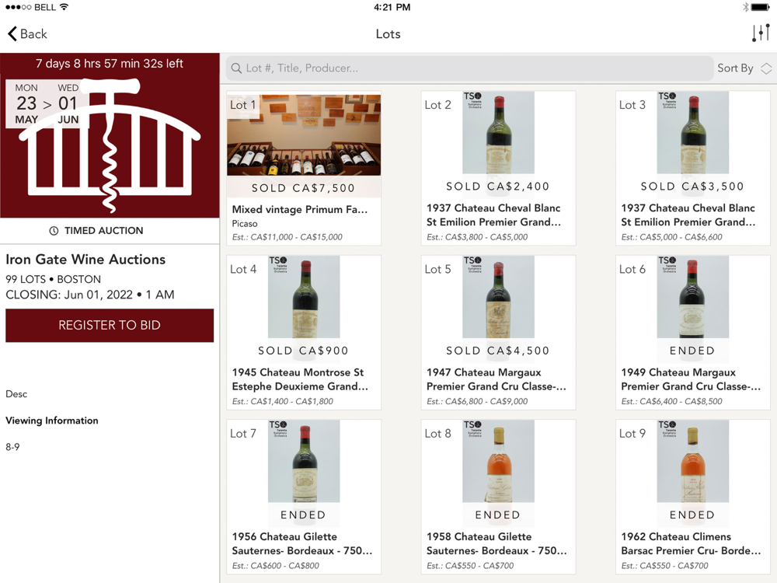Viewport: 777px width, 583px height.
Task: Tap SOLD CA$4,500 label
Action: [x=498, y=351]
